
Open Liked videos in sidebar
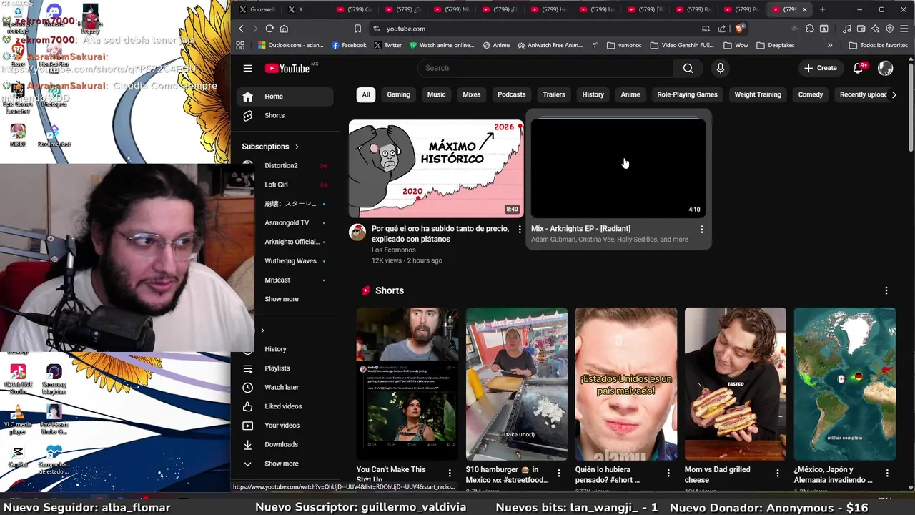(x=285, y=406)
